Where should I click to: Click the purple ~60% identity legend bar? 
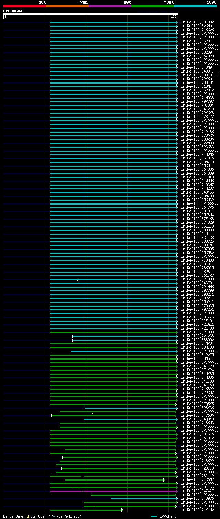pos(110,6)
